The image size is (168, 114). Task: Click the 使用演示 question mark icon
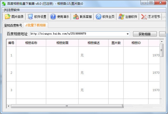(x=53, y=17)
